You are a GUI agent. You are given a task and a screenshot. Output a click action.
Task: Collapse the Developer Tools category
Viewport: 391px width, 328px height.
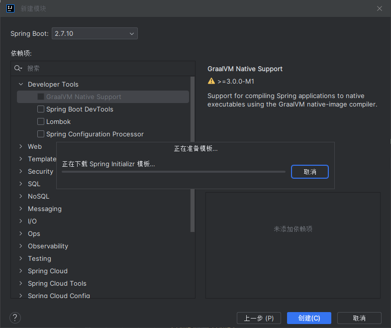tap(21, 84)
